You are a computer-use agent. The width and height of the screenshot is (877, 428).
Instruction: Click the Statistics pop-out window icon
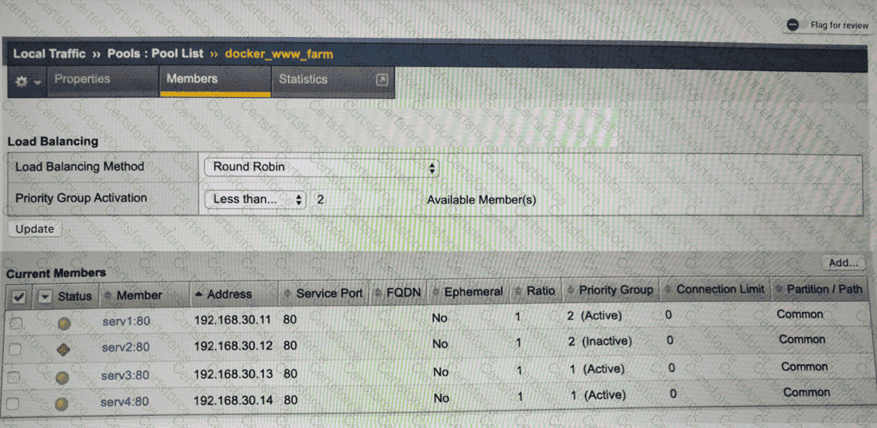[x=382, y=80]
